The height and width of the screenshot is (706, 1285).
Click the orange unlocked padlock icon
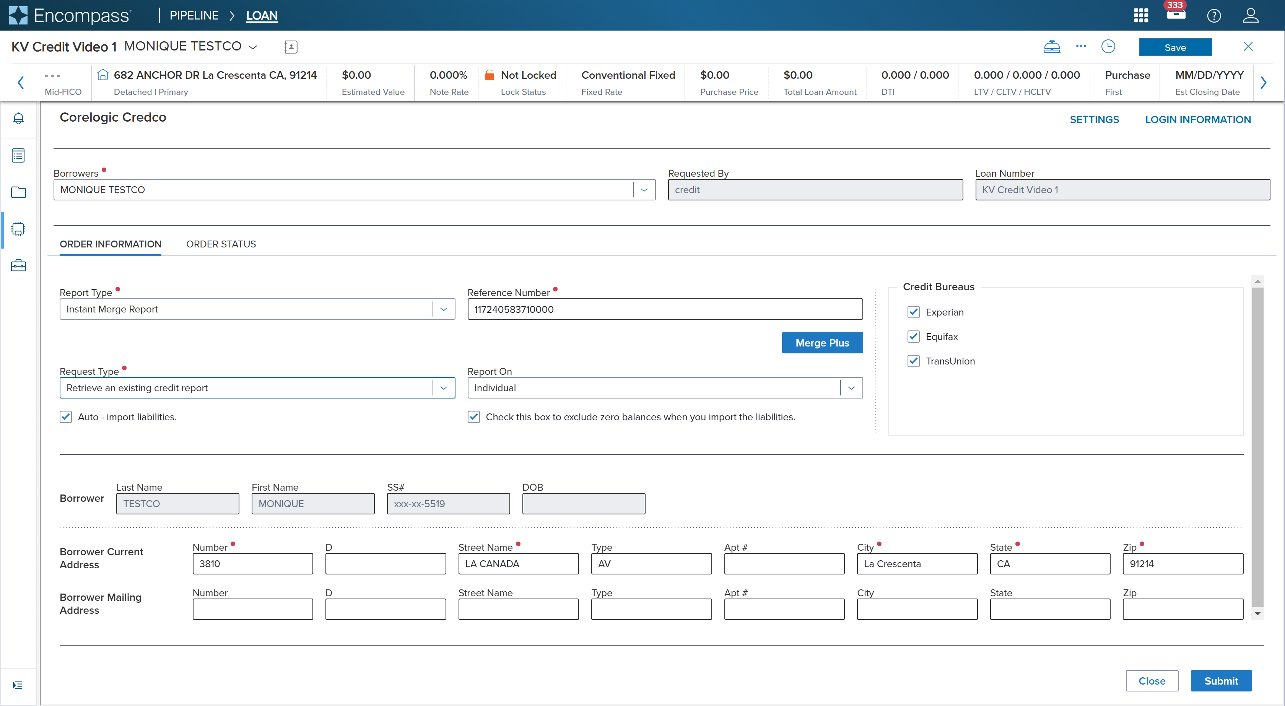(490, 75)
